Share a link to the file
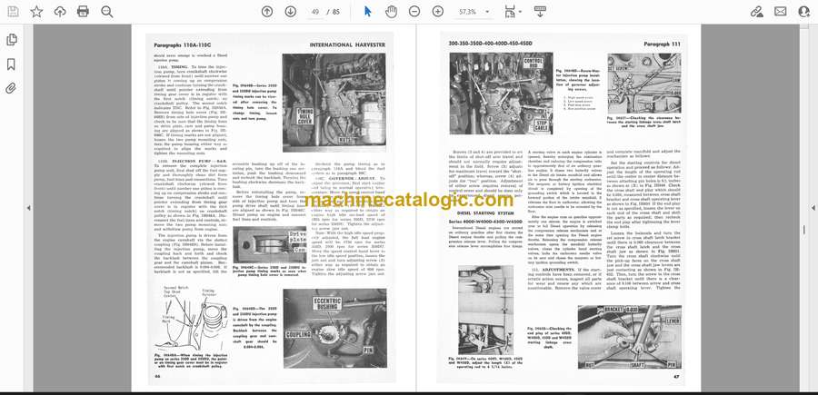The image size is (818, 395). coord(756,12)
